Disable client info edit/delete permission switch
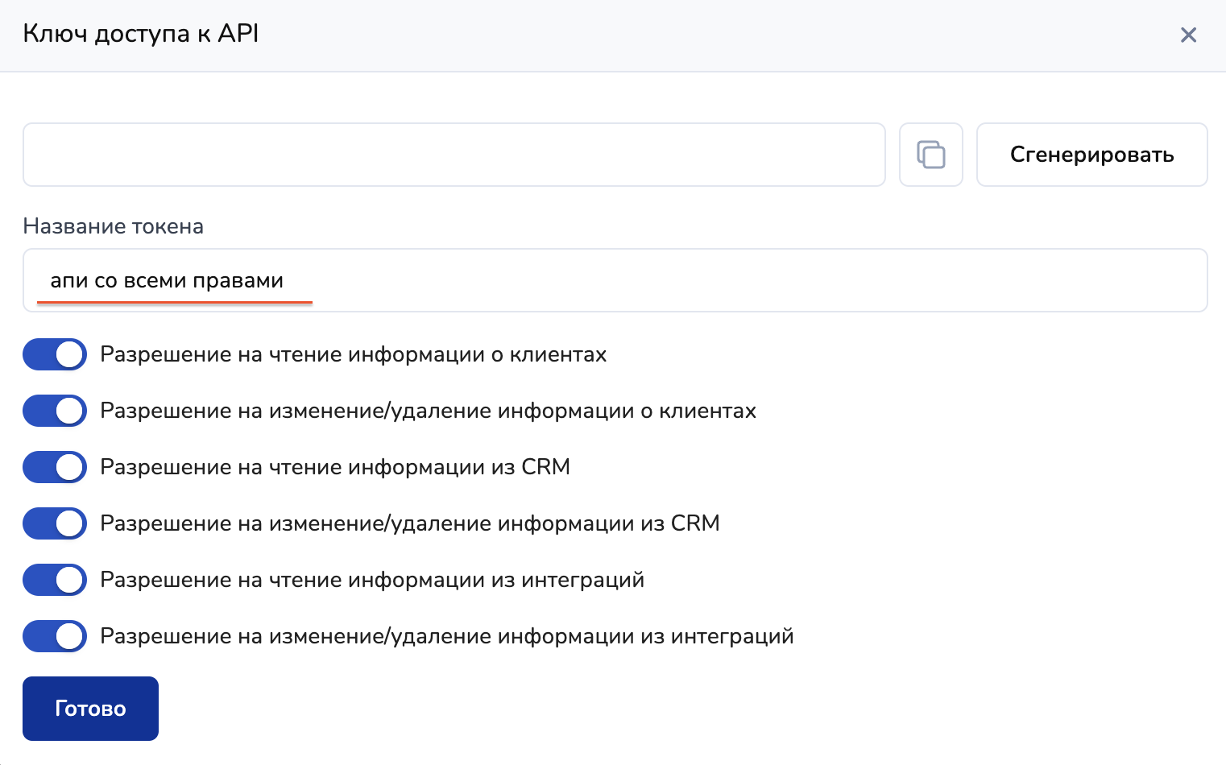Image resolution: width=1226 pixels, height=765 pixels. coord(55,411)
